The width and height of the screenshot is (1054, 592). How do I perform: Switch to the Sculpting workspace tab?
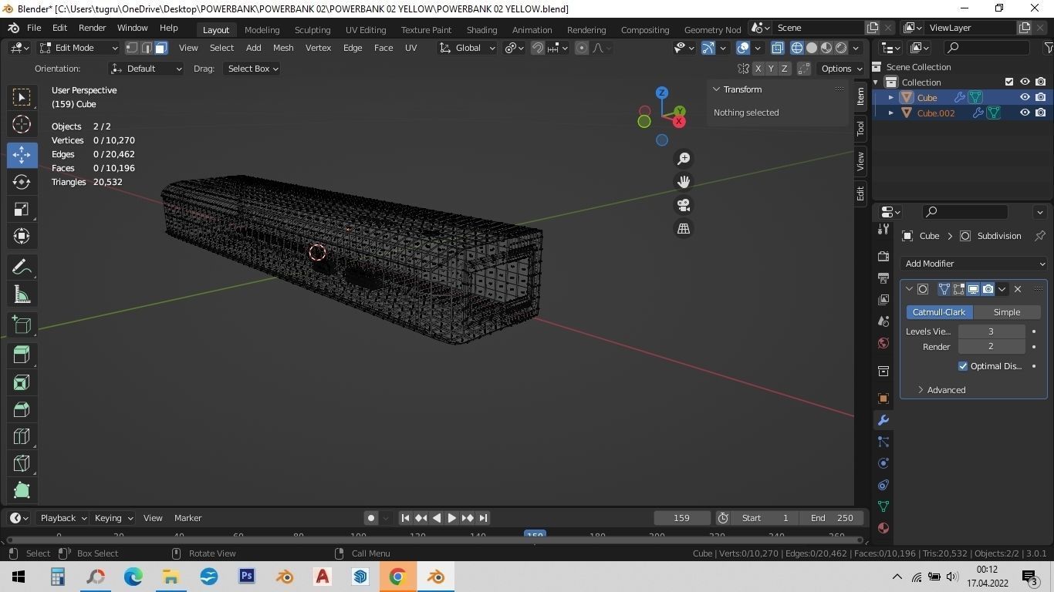point(312,30)
